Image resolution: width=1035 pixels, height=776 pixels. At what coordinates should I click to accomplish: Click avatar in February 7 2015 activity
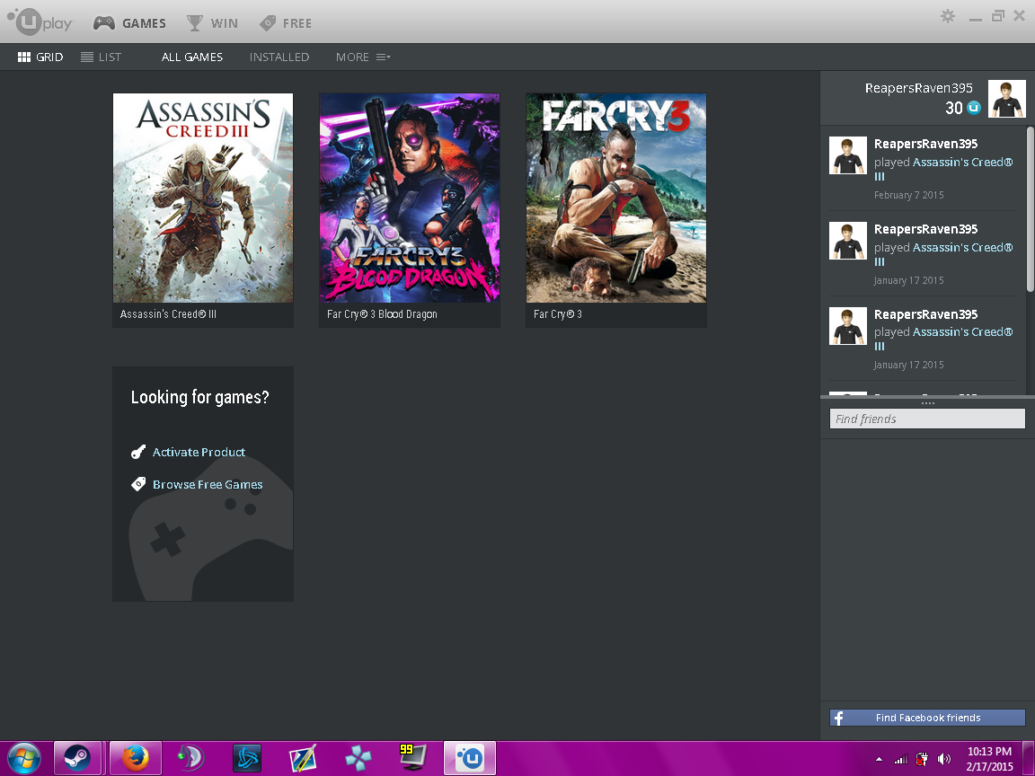coord(847,155)
